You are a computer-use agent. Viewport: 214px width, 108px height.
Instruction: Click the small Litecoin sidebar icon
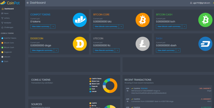point(2,57)
